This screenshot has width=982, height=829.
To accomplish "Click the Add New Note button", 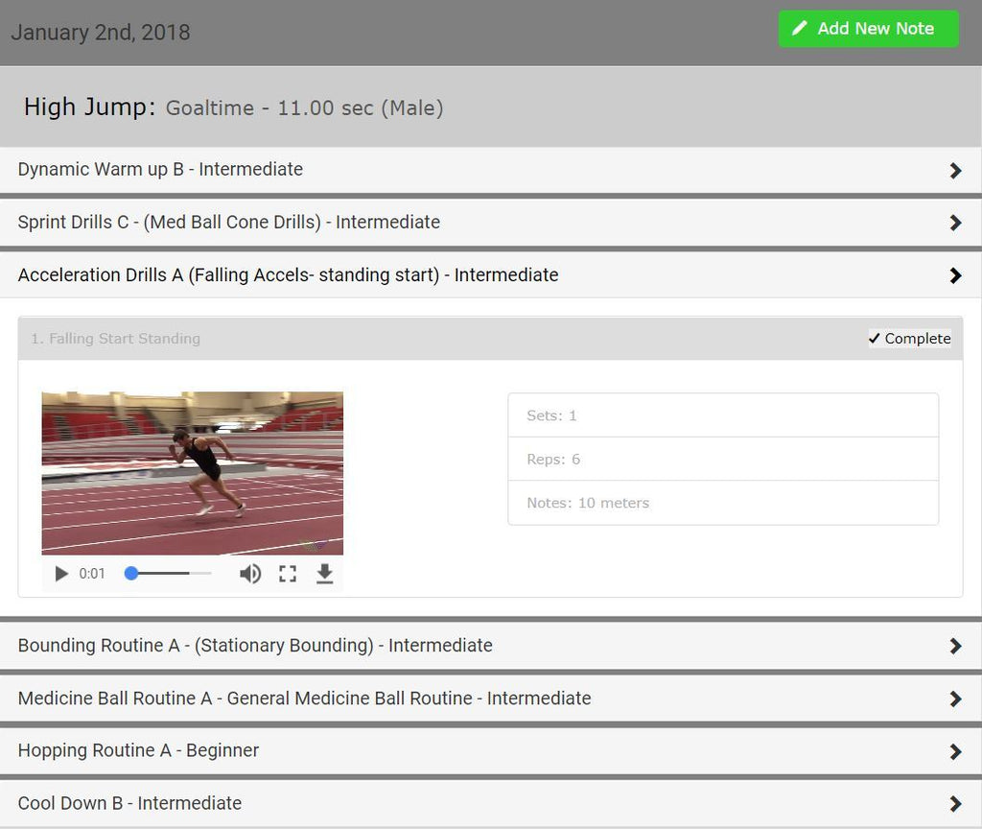I will 868,29.
